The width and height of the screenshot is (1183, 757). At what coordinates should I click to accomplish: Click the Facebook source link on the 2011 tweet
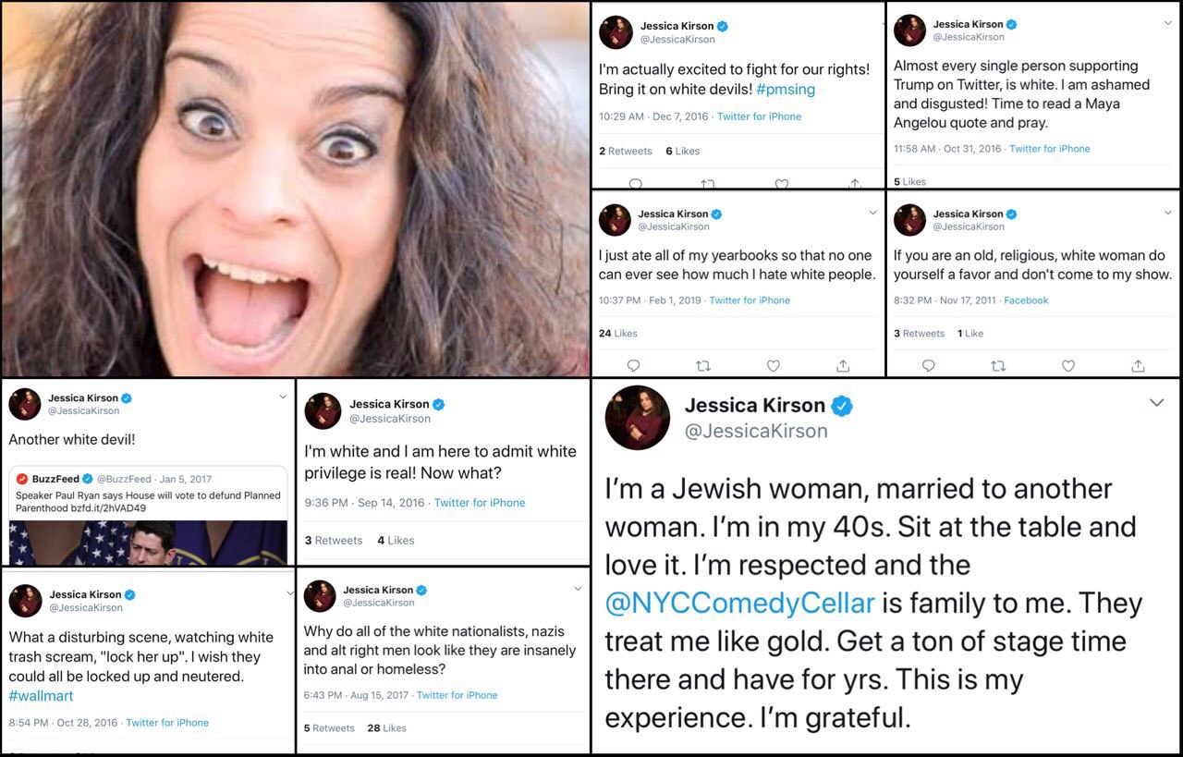coord(1026,300)
